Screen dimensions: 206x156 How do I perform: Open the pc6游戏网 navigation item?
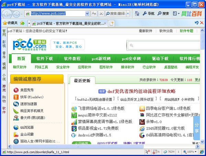tap(101, 59)
